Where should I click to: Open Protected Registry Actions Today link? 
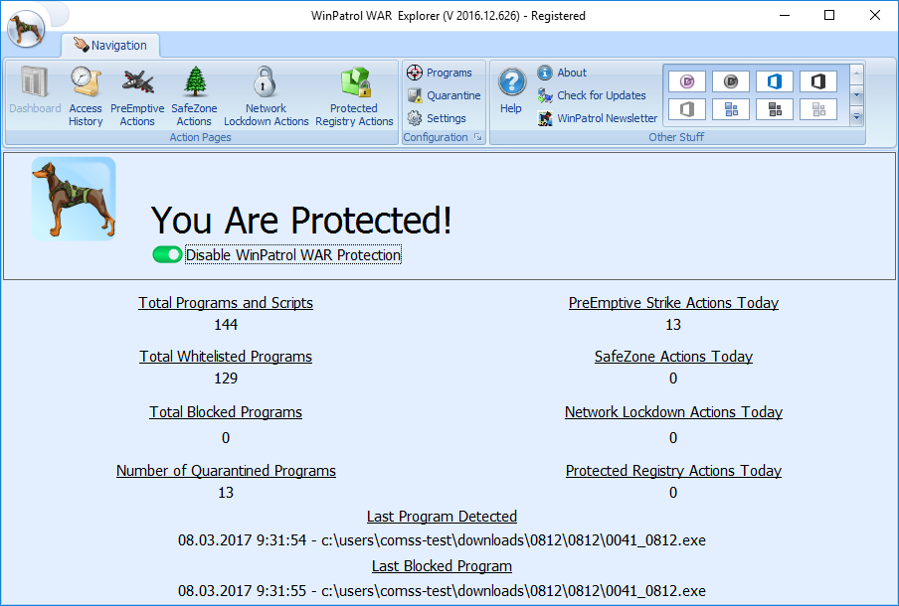pos(673,470)
